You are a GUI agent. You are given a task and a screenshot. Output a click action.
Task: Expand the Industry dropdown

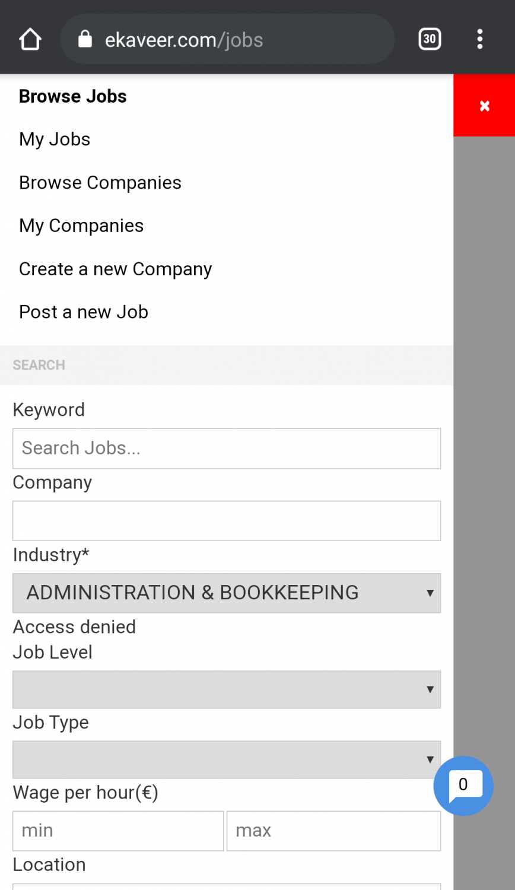coord(227,593)
